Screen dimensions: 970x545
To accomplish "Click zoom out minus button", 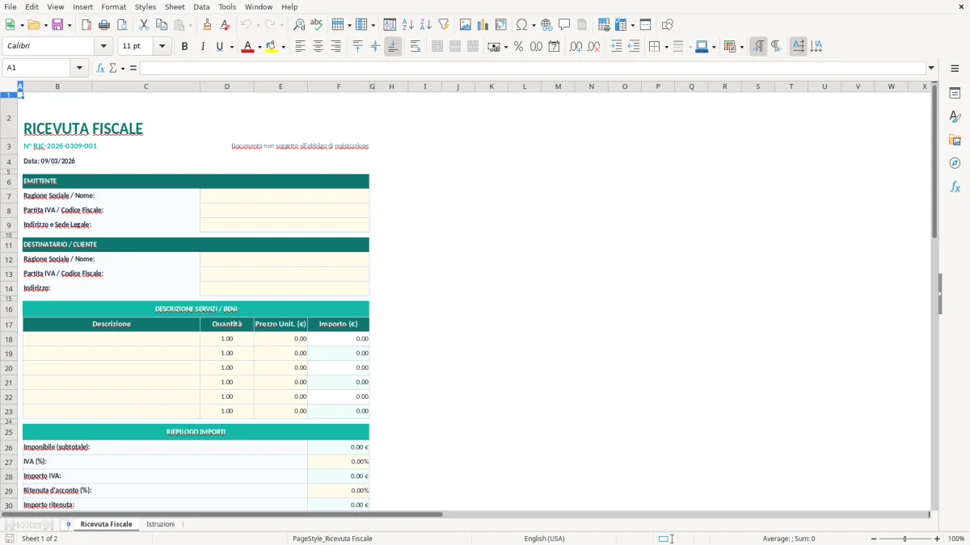I will click(x=873, y=539).
